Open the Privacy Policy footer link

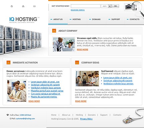(86, 119)
